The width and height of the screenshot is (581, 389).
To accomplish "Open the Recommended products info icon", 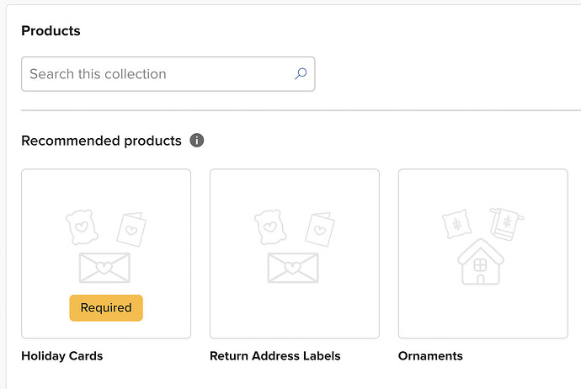I will coord(197,141).
